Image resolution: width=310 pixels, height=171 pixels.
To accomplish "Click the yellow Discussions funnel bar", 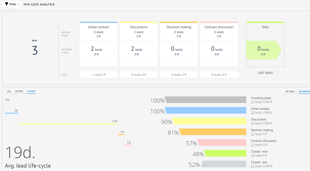I will point(209,121).
